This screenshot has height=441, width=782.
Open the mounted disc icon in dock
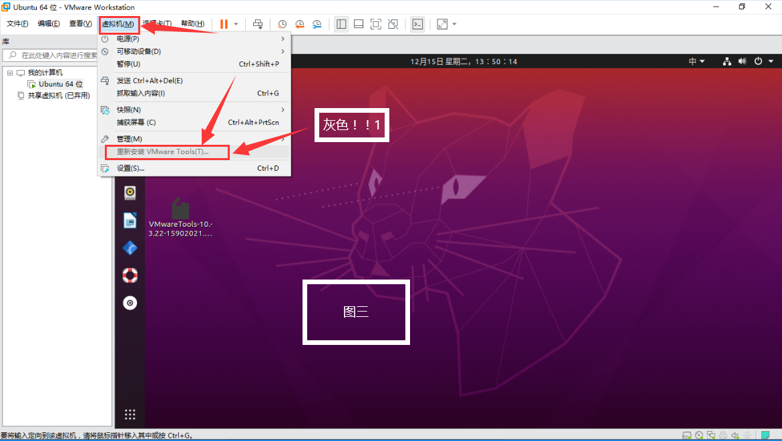coord(130,302)
